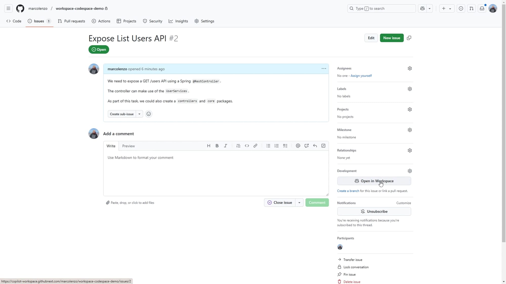Switch to the Preview tab
The height and width of the screenshot is (284, 506).
point(128,146)
